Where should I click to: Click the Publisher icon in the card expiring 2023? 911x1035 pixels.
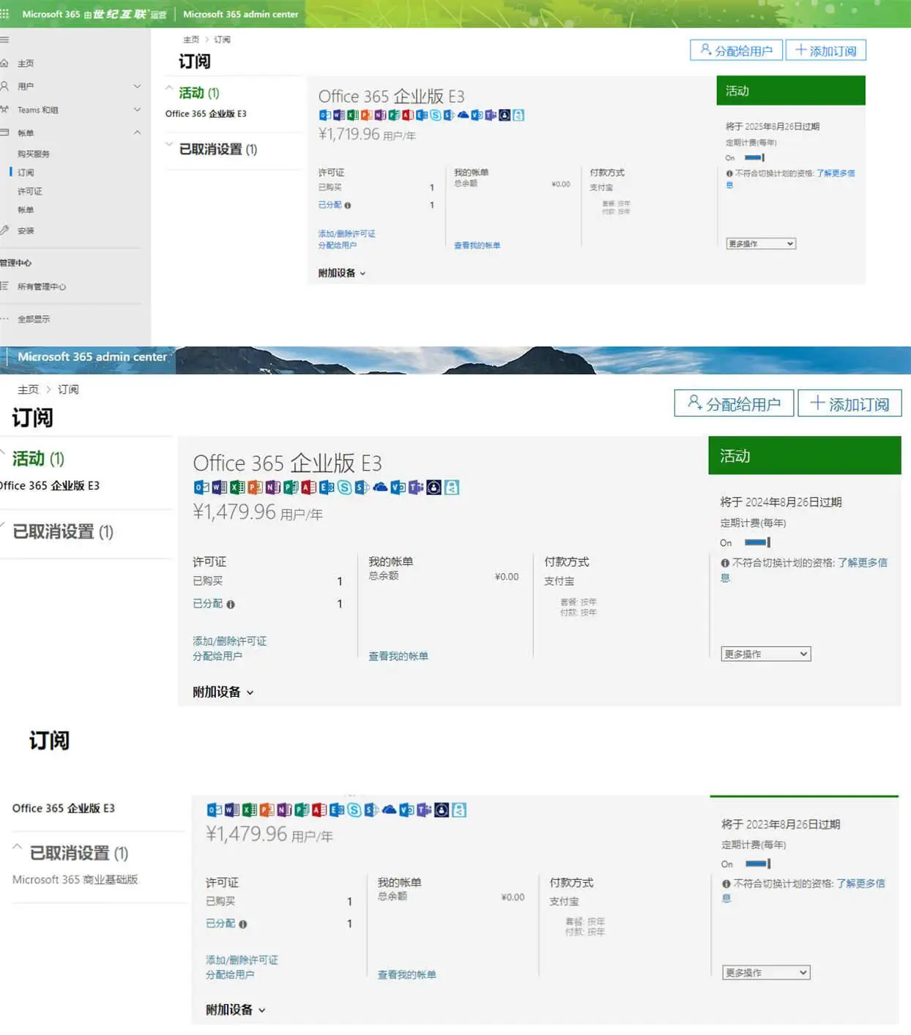point(302,810)
